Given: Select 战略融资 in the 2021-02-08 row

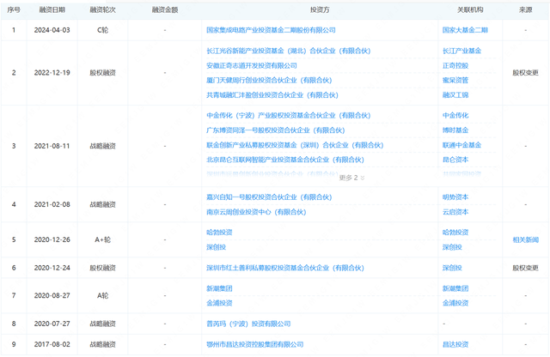Looking at the screenshot, I should tap(102, 204).
